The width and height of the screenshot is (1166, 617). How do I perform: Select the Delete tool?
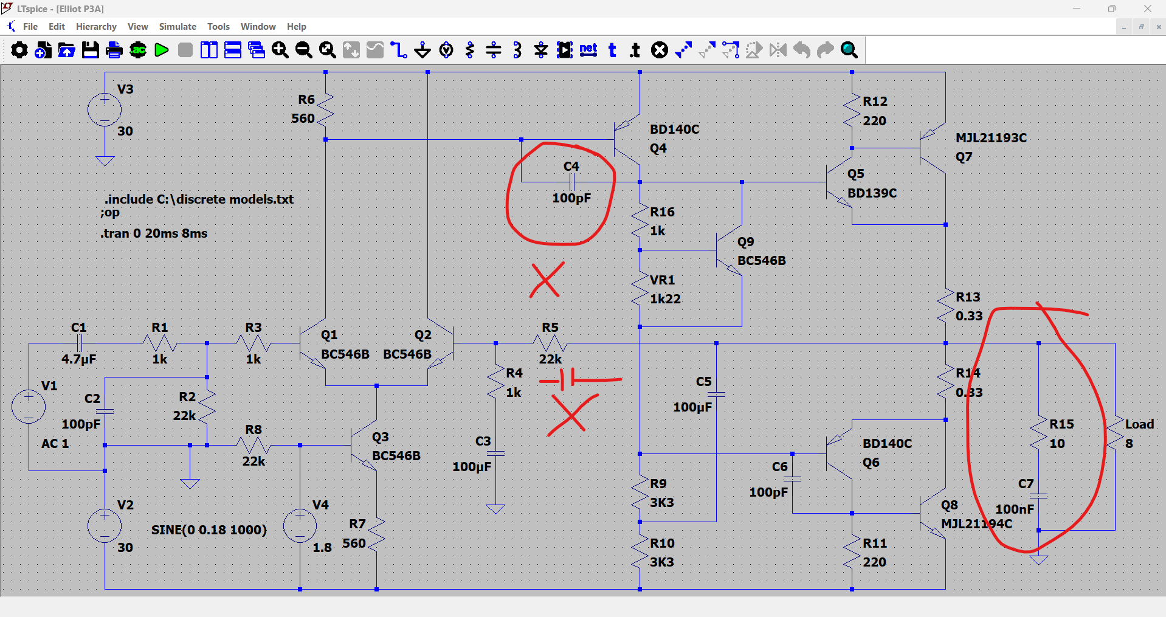(660, 50)
